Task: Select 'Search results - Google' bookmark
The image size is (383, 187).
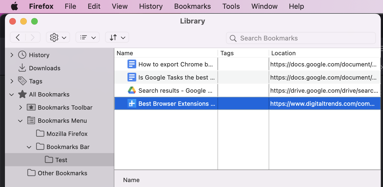Action: coord(175,90)
